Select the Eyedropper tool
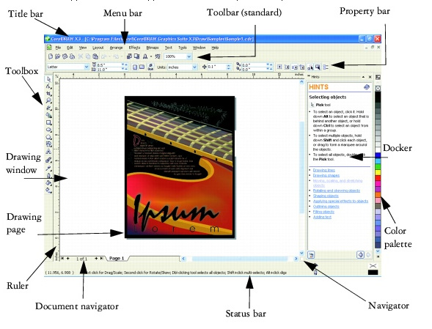Image resolution: width=432 pixels, height=329 pixels. [48, 168]
